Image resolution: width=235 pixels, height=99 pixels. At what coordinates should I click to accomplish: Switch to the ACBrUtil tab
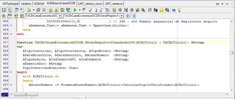39,4
